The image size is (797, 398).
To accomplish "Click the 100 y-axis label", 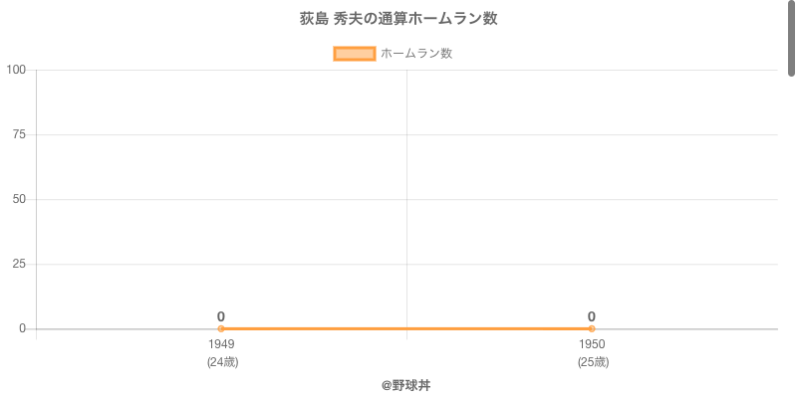I will tap(16, 70).
